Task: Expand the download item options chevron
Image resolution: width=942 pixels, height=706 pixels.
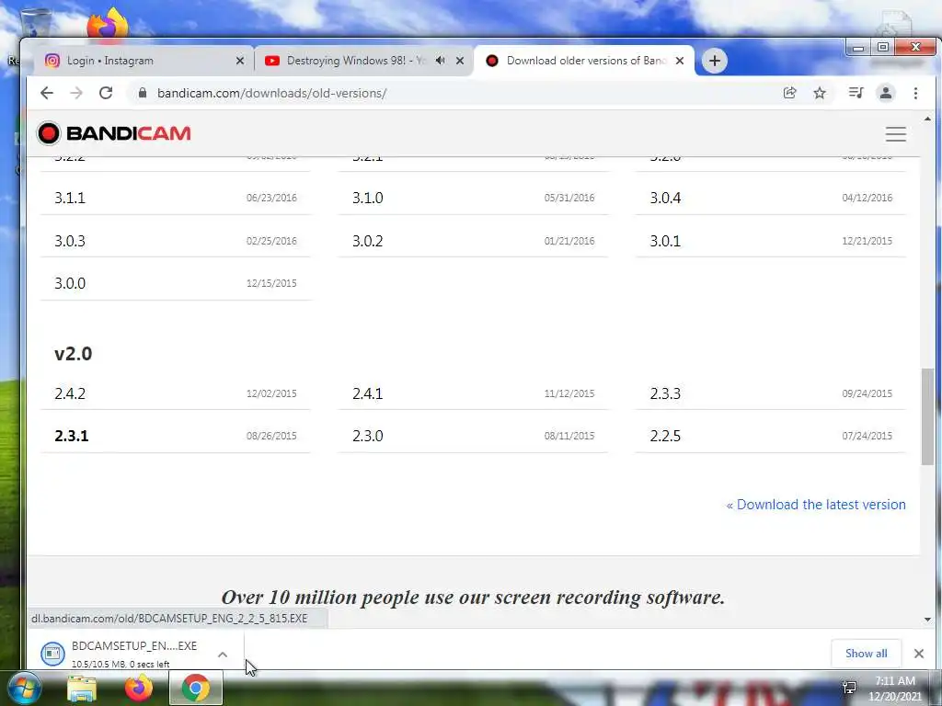Action: 223,655
